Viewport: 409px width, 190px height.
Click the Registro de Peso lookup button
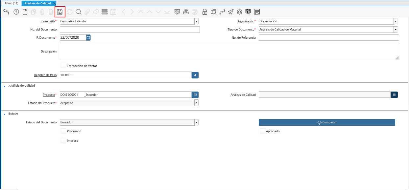coord(195,75)
